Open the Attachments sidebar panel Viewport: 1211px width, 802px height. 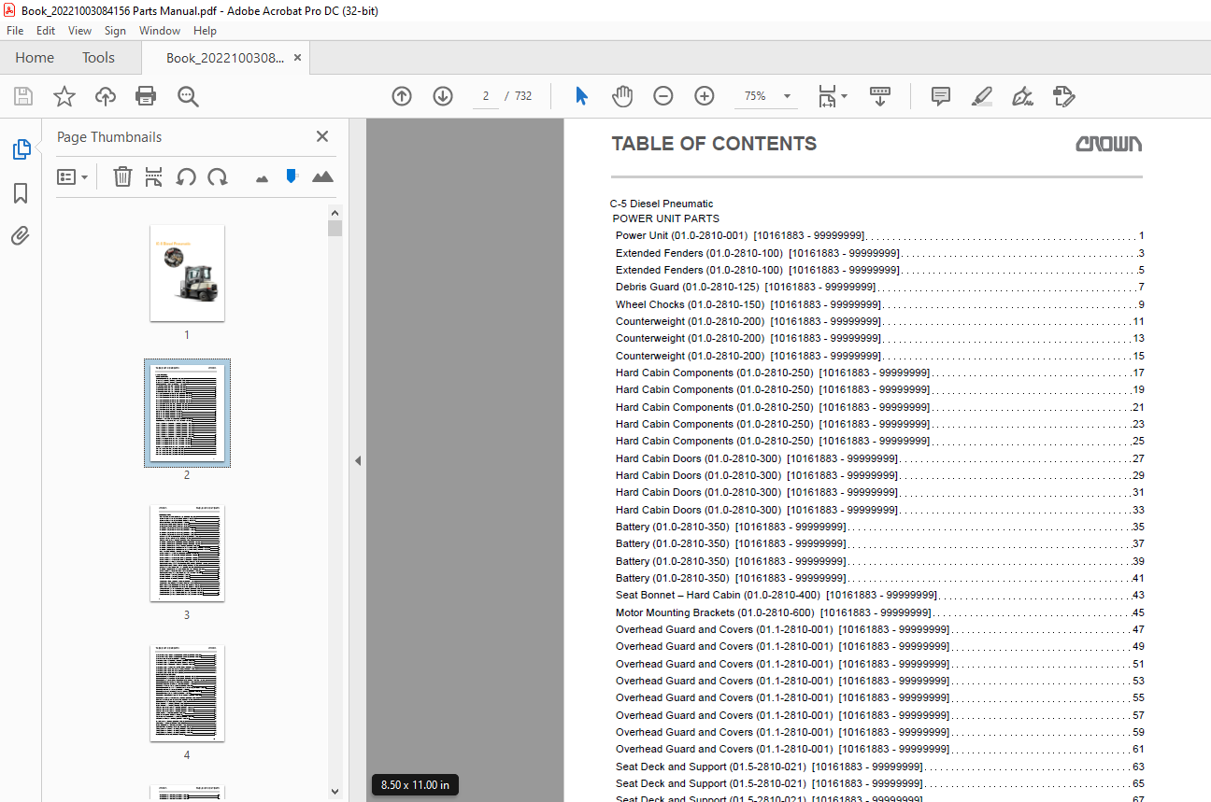(21, 235)
